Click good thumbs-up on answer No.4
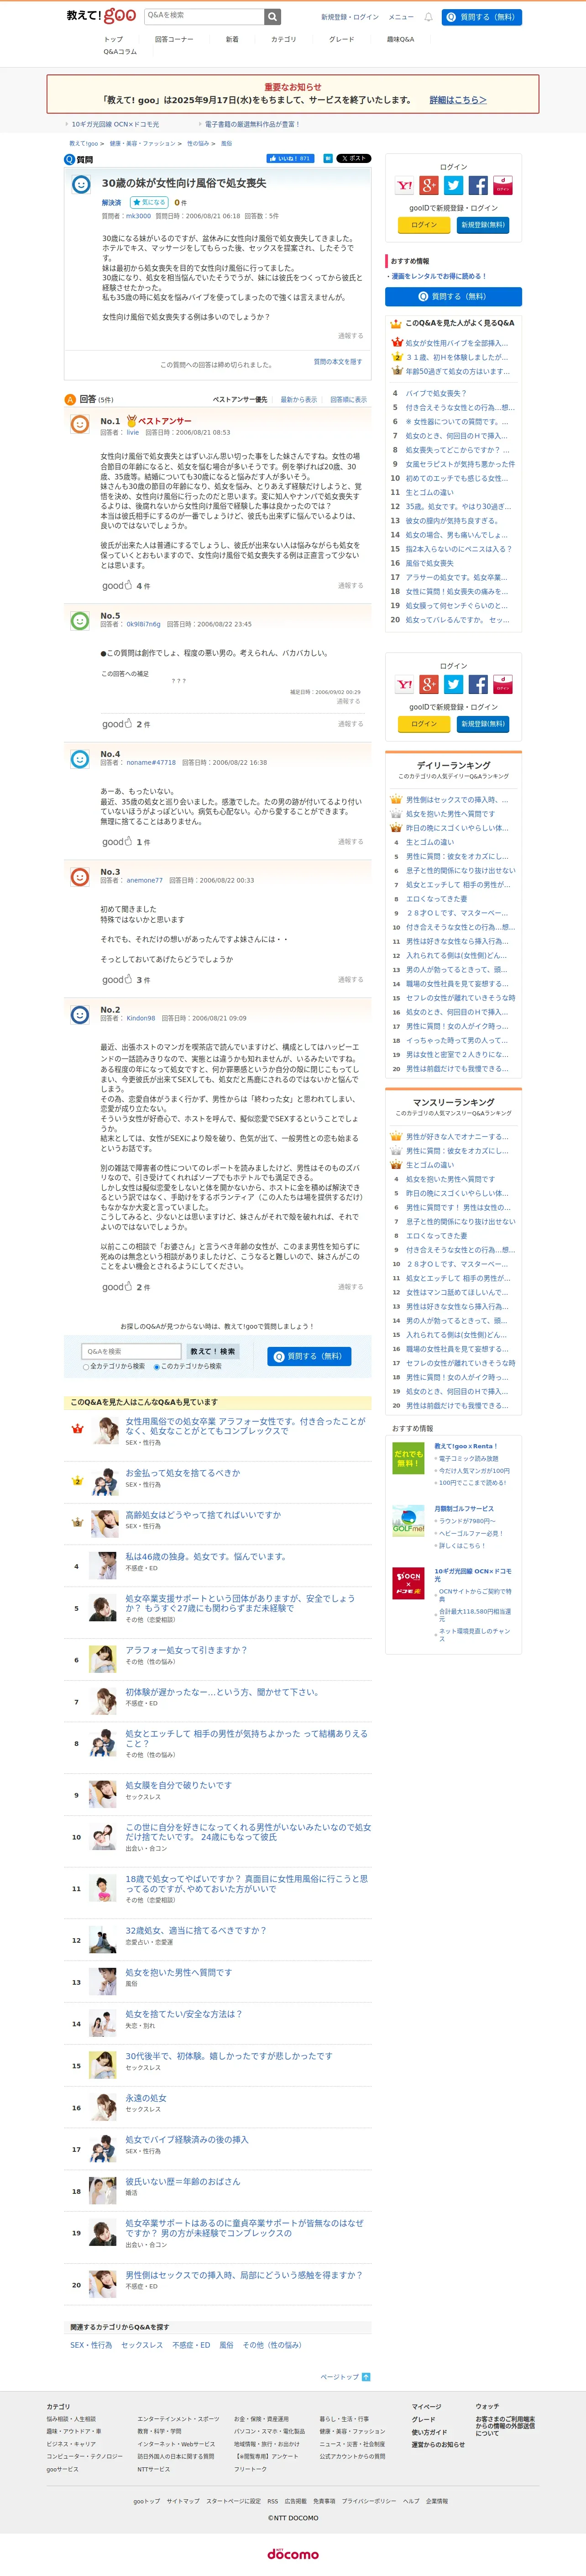The height and width of the screenshot is (2576, 586). click(116, 841)
